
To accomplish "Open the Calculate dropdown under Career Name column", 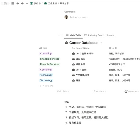I will coord(100,91).
